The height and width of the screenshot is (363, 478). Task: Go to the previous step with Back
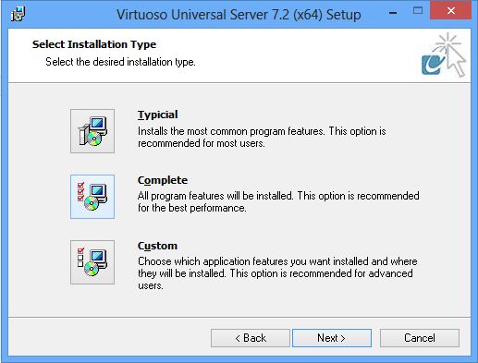click(251, 338)
